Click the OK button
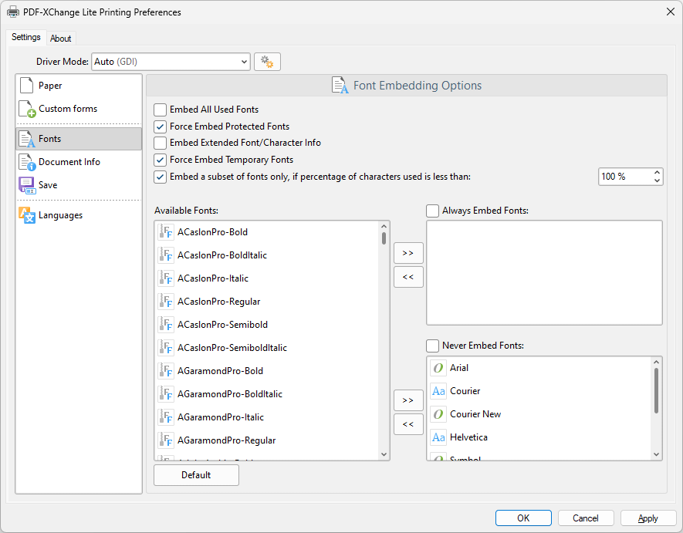Viewport: 683px width, 533px height. coord(523,518)
